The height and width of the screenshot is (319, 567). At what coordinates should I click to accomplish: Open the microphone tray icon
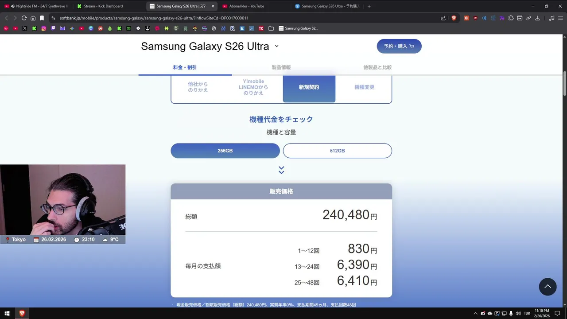pos(511,313)
